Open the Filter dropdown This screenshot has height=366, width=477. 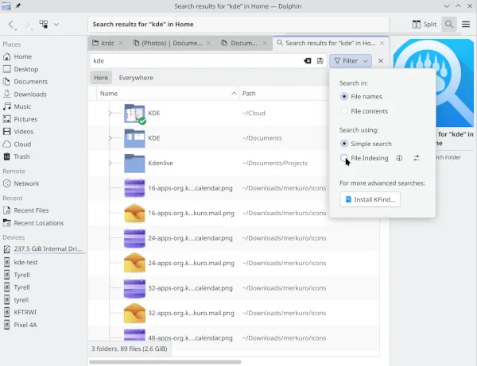click(351, 61)
